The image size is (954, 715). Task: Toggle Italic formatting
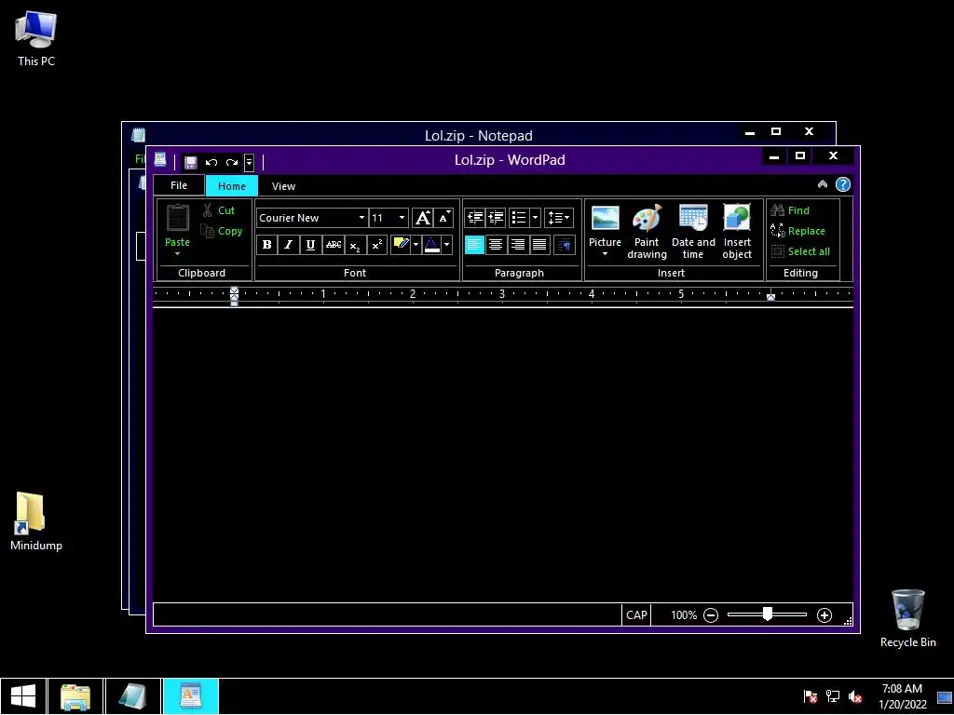point(289,245)
